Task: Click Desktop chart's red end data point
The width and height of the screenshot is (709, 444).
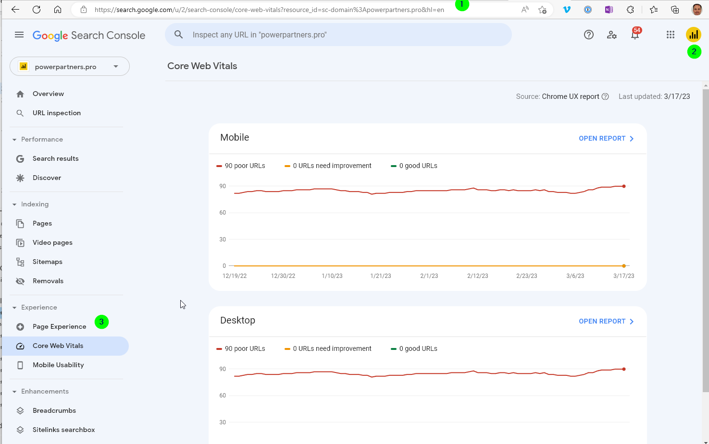Action: click(x=624, y=369)
